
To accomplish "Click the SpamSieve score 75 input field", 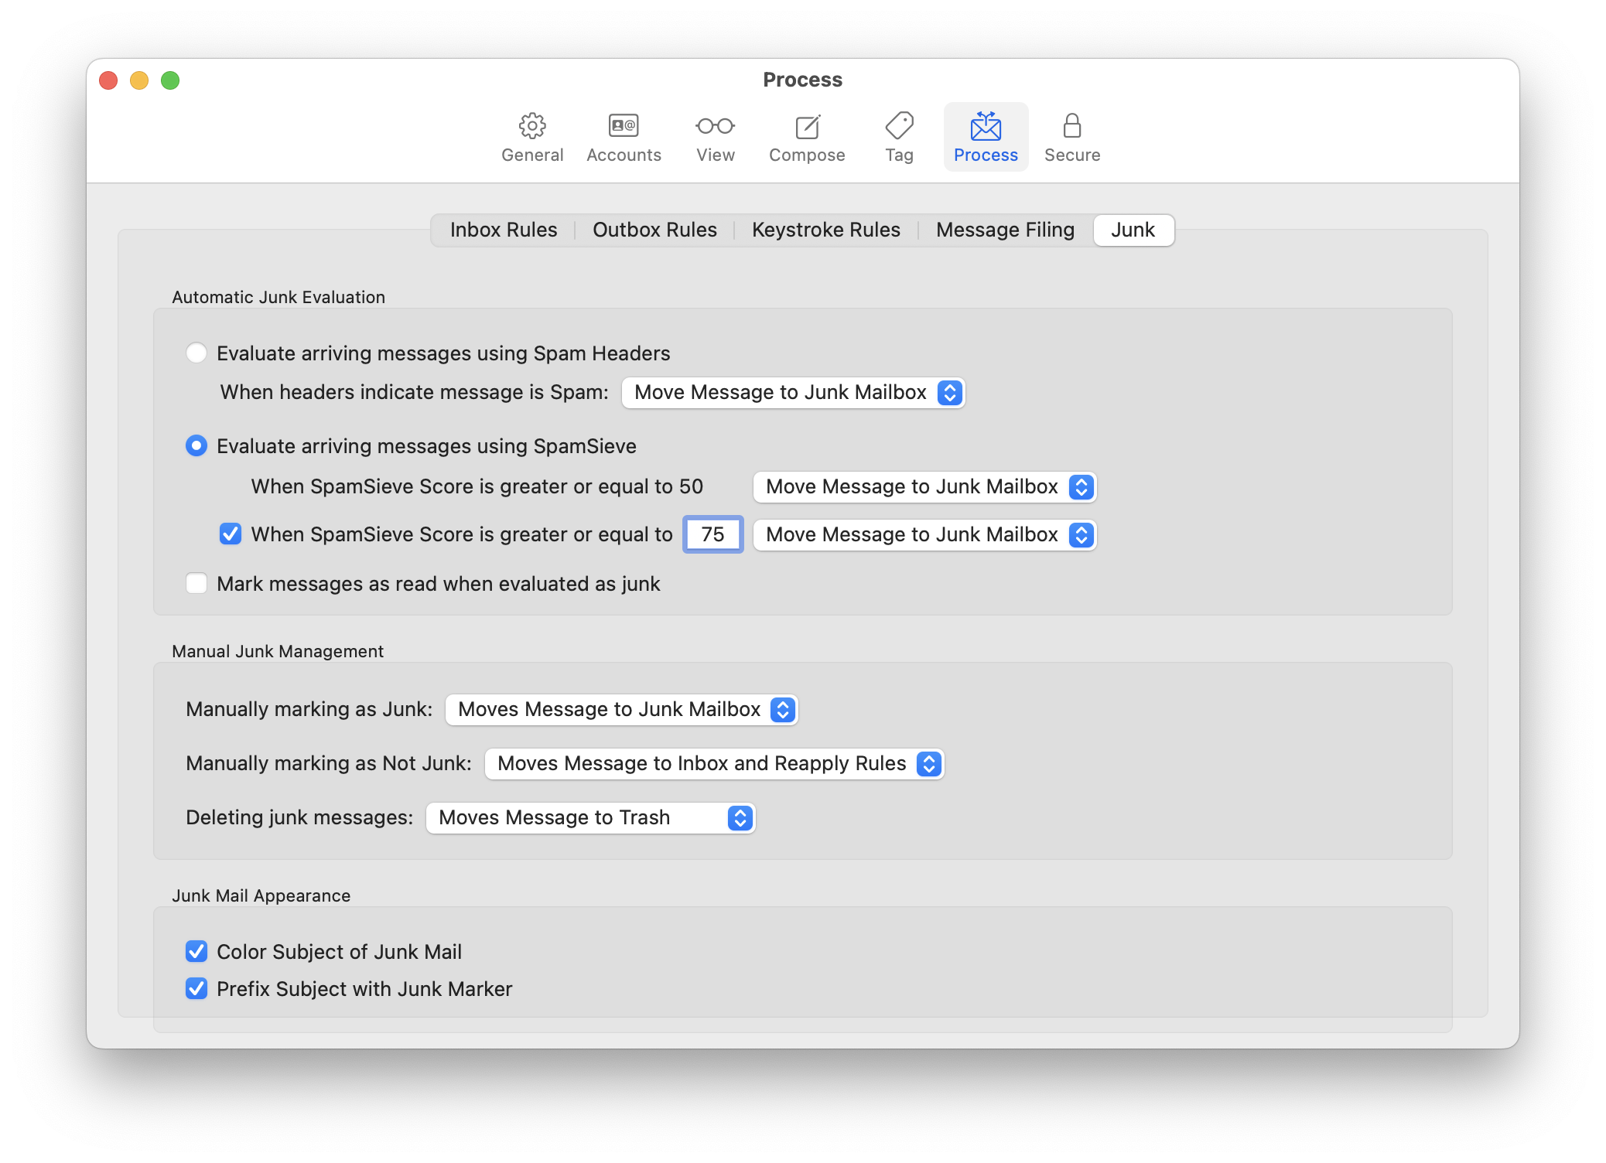I will coord(712,534).
